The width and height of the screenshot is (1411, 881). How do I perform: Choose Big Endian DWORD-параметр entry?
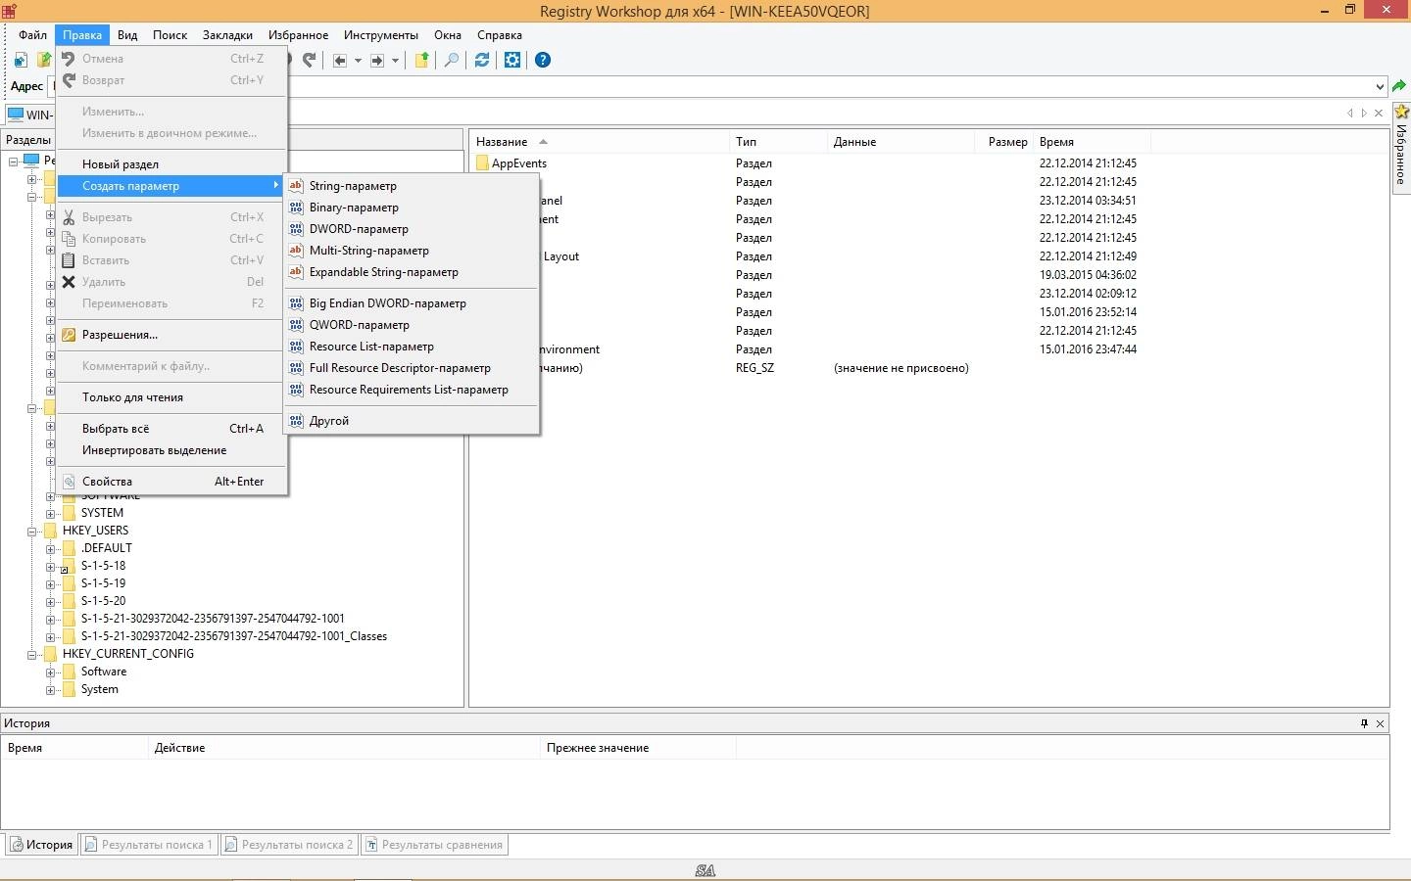(412, 303)
